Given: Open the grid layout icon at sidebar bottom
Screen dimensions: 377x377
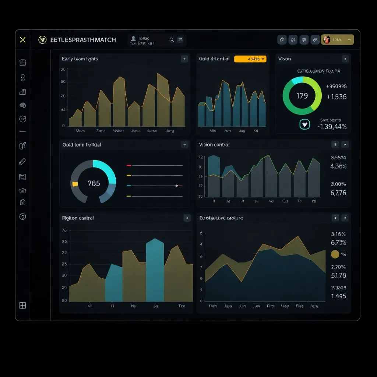Looking at the screenshot, I should 22,305.
